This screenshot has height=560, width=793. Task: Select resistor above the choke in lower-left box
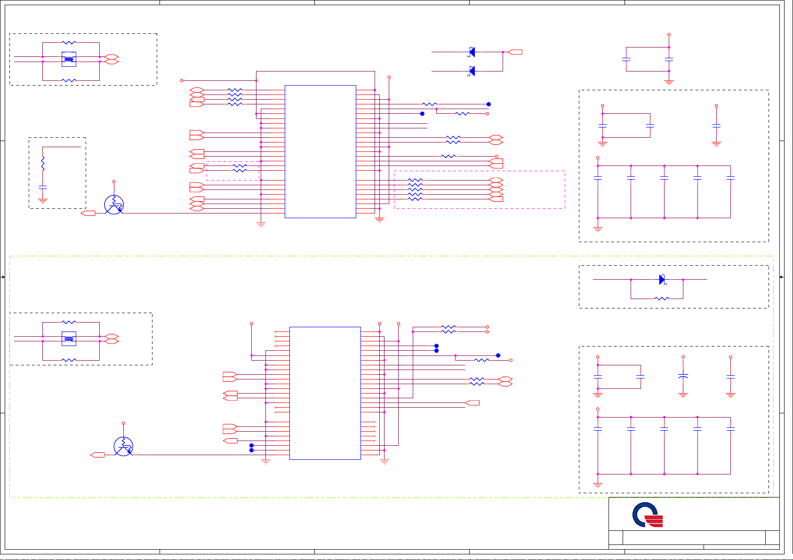[69, 322]
